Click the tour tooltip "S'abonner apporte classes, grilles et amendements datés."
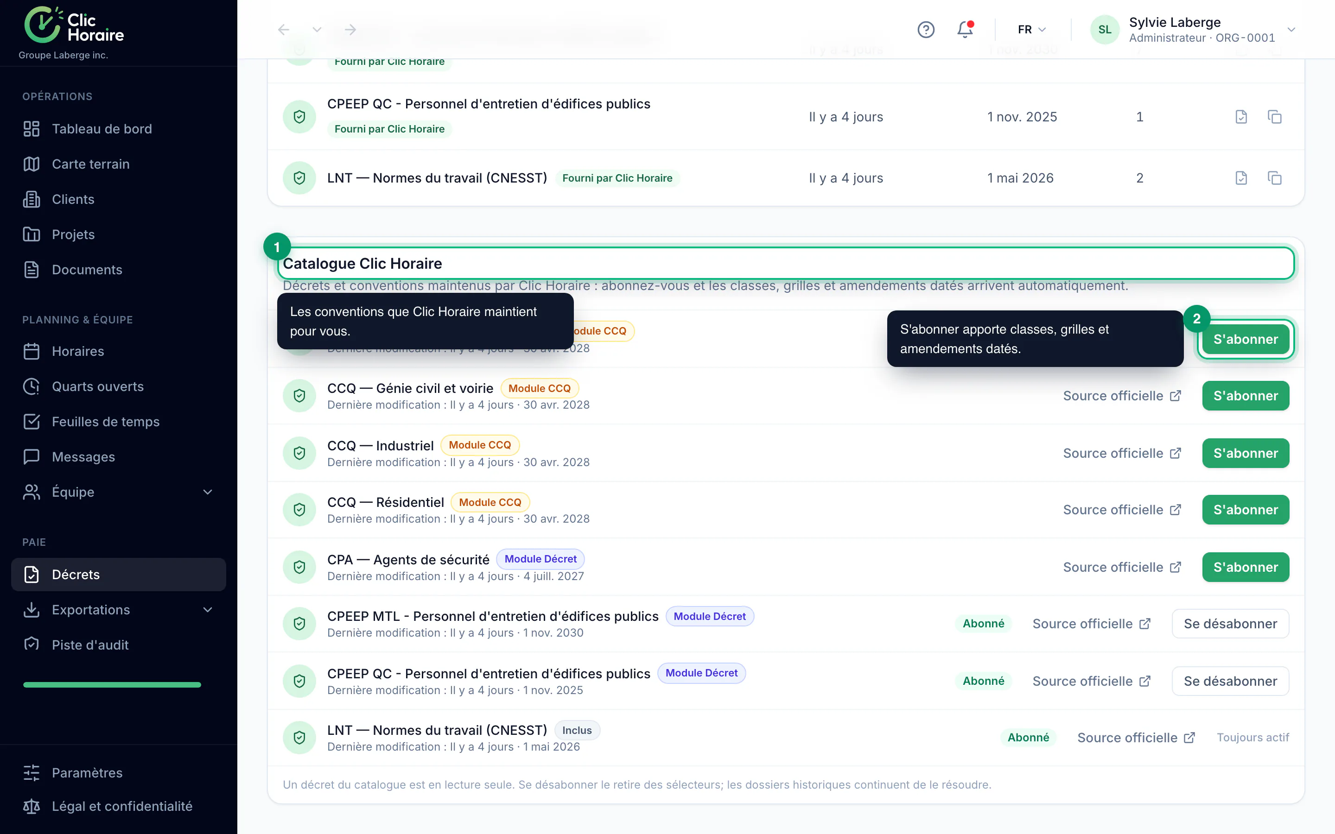This screenshot has width=1335, height=834. (x=1035, y=339)
